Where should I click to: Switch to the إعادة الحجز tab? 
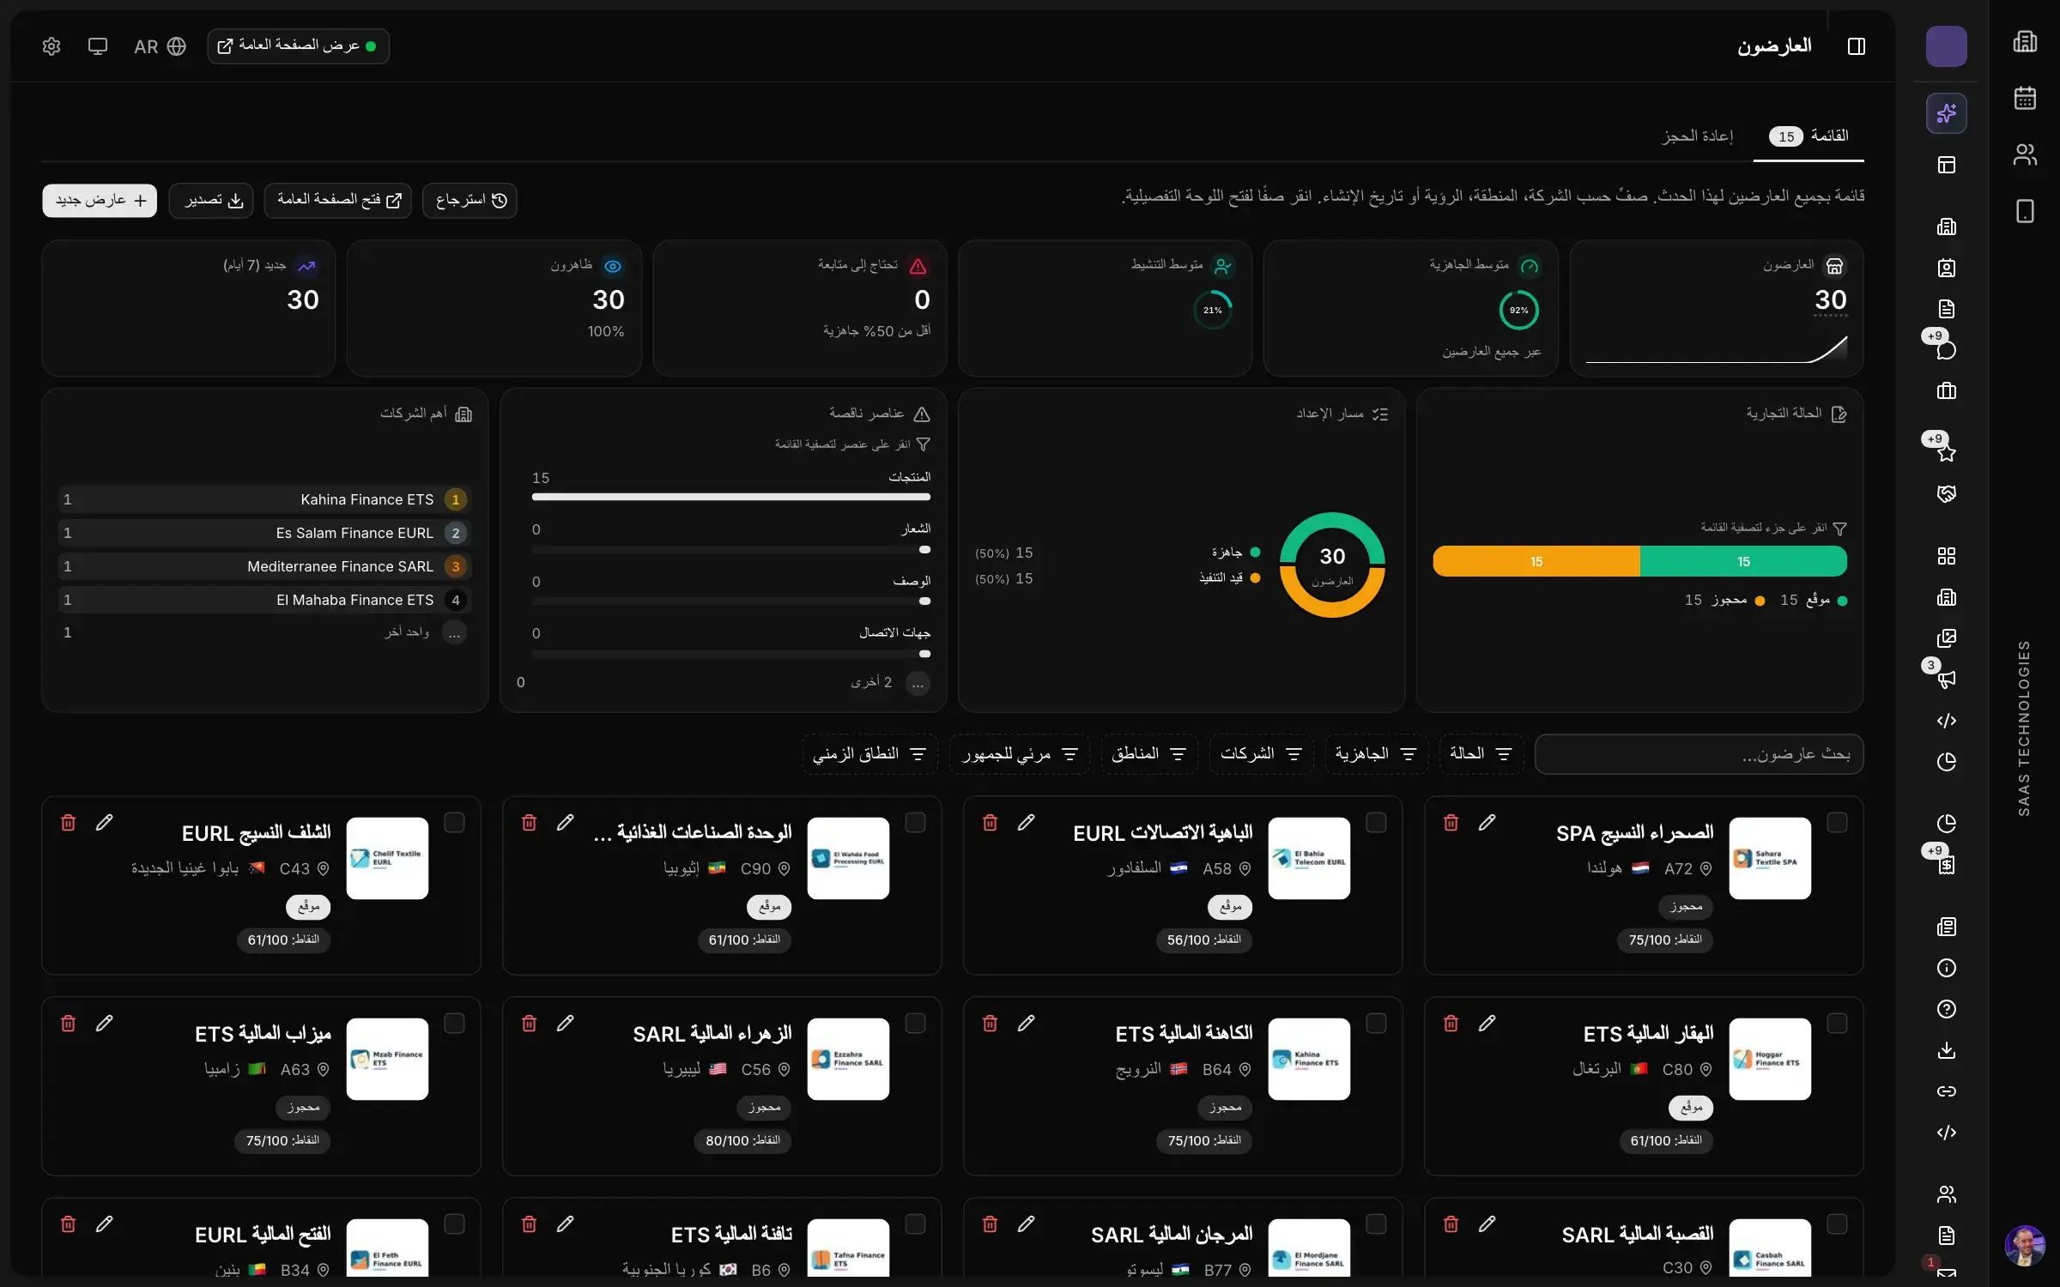(1697, 136)
